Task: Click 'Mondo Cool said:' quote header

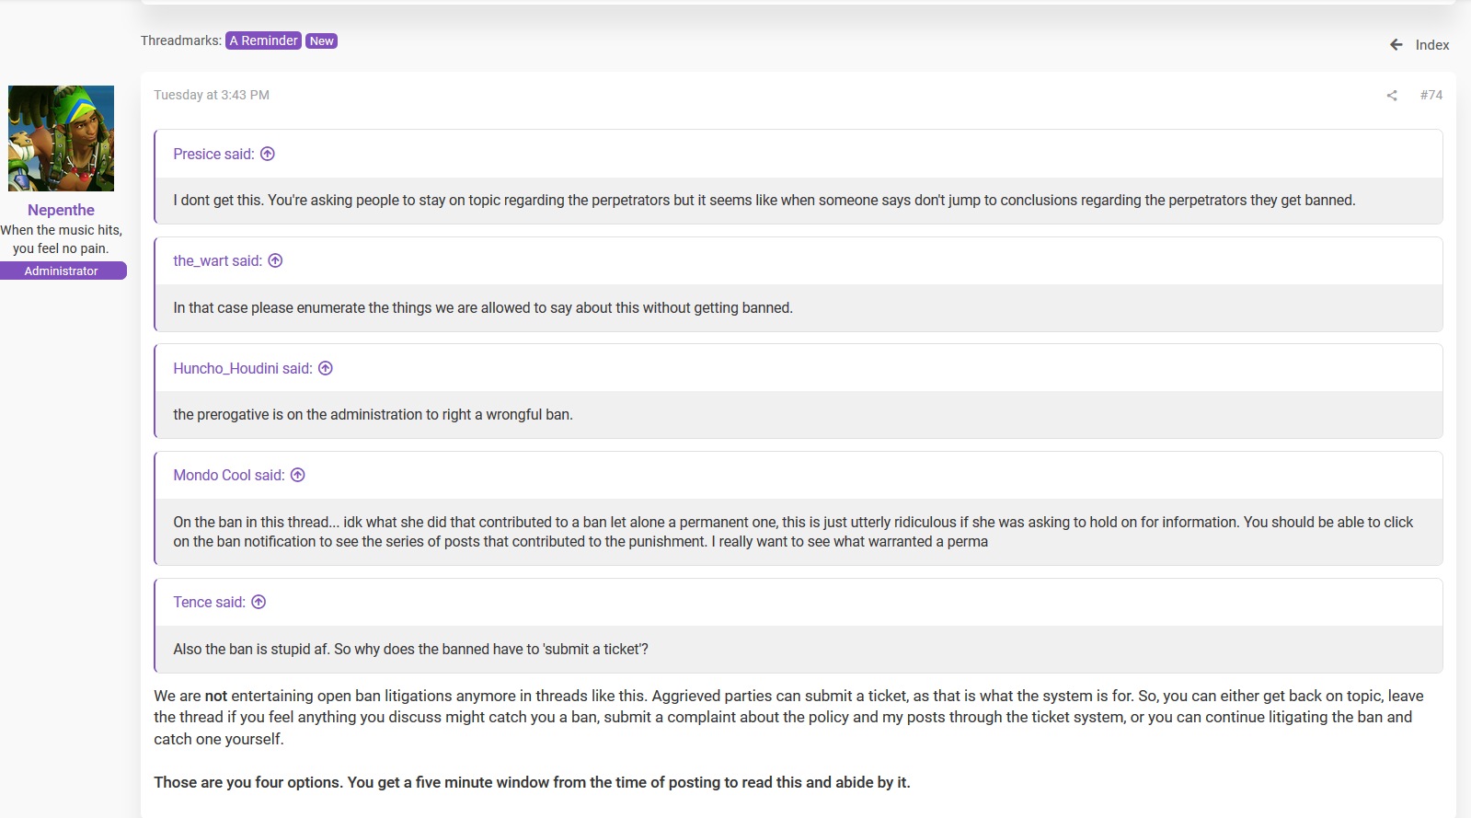Action: pos(229,475)
